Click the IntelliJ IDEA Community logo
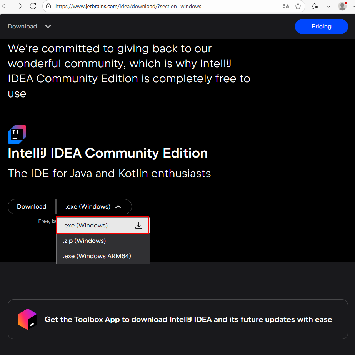Image resolution: width=355 pixels, height=355 pixels. (x=17, y=134)
